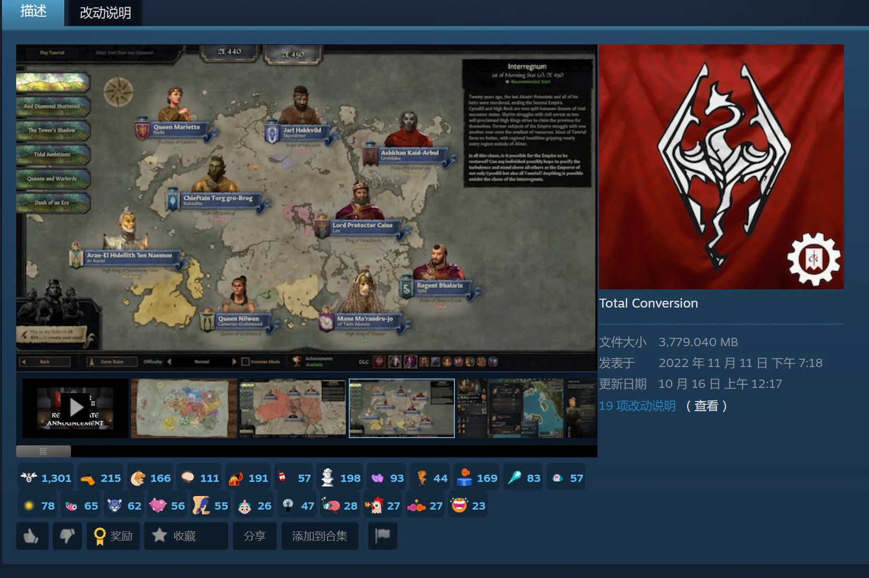The image size is (869, 578).
Task: Select Queens and Warlords bookmark
Action: pyautogui.click(x=52, y=179)
